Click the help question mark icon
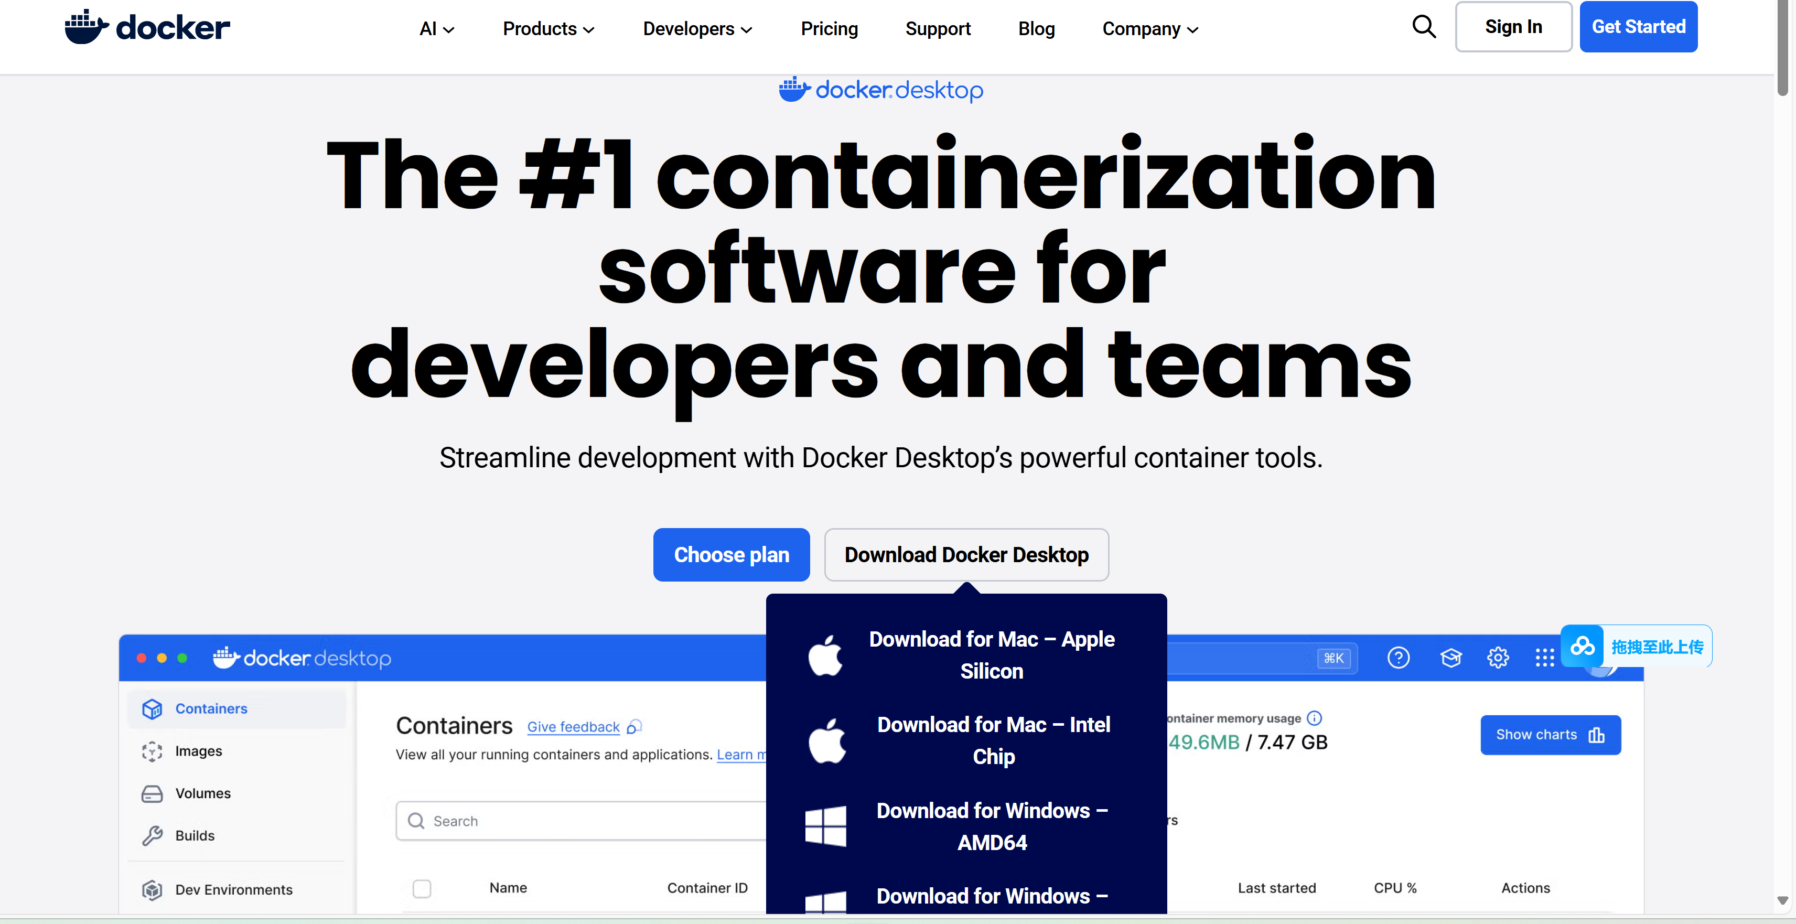The height and width of the screenshot is (924, 1796). (1398, 658)
